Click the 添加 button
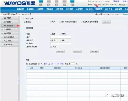Viewport: 128px width, 101px height. click(60, 51)
